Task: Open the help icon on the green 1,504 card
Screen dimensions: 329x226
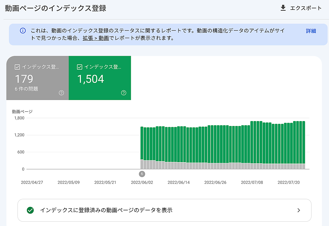Action: pyautogui.click(x=124, y=93)
